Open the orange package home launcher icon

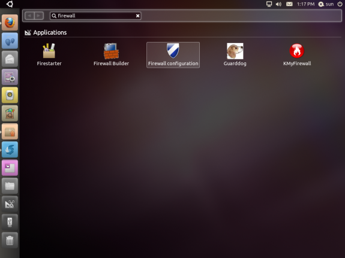coord(10,131)
